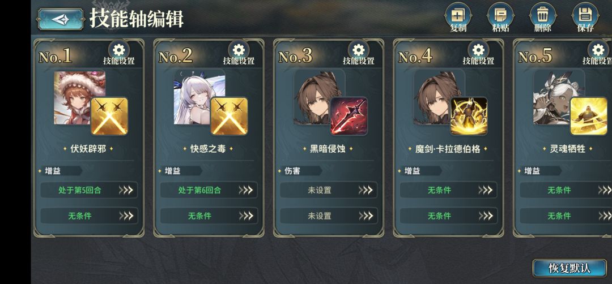Image resolution: width=612 pixels, height=284 pixels.
Task: Select the 黑暗侵蚀 red sword skill icon
Action: (x=349, y=116)
